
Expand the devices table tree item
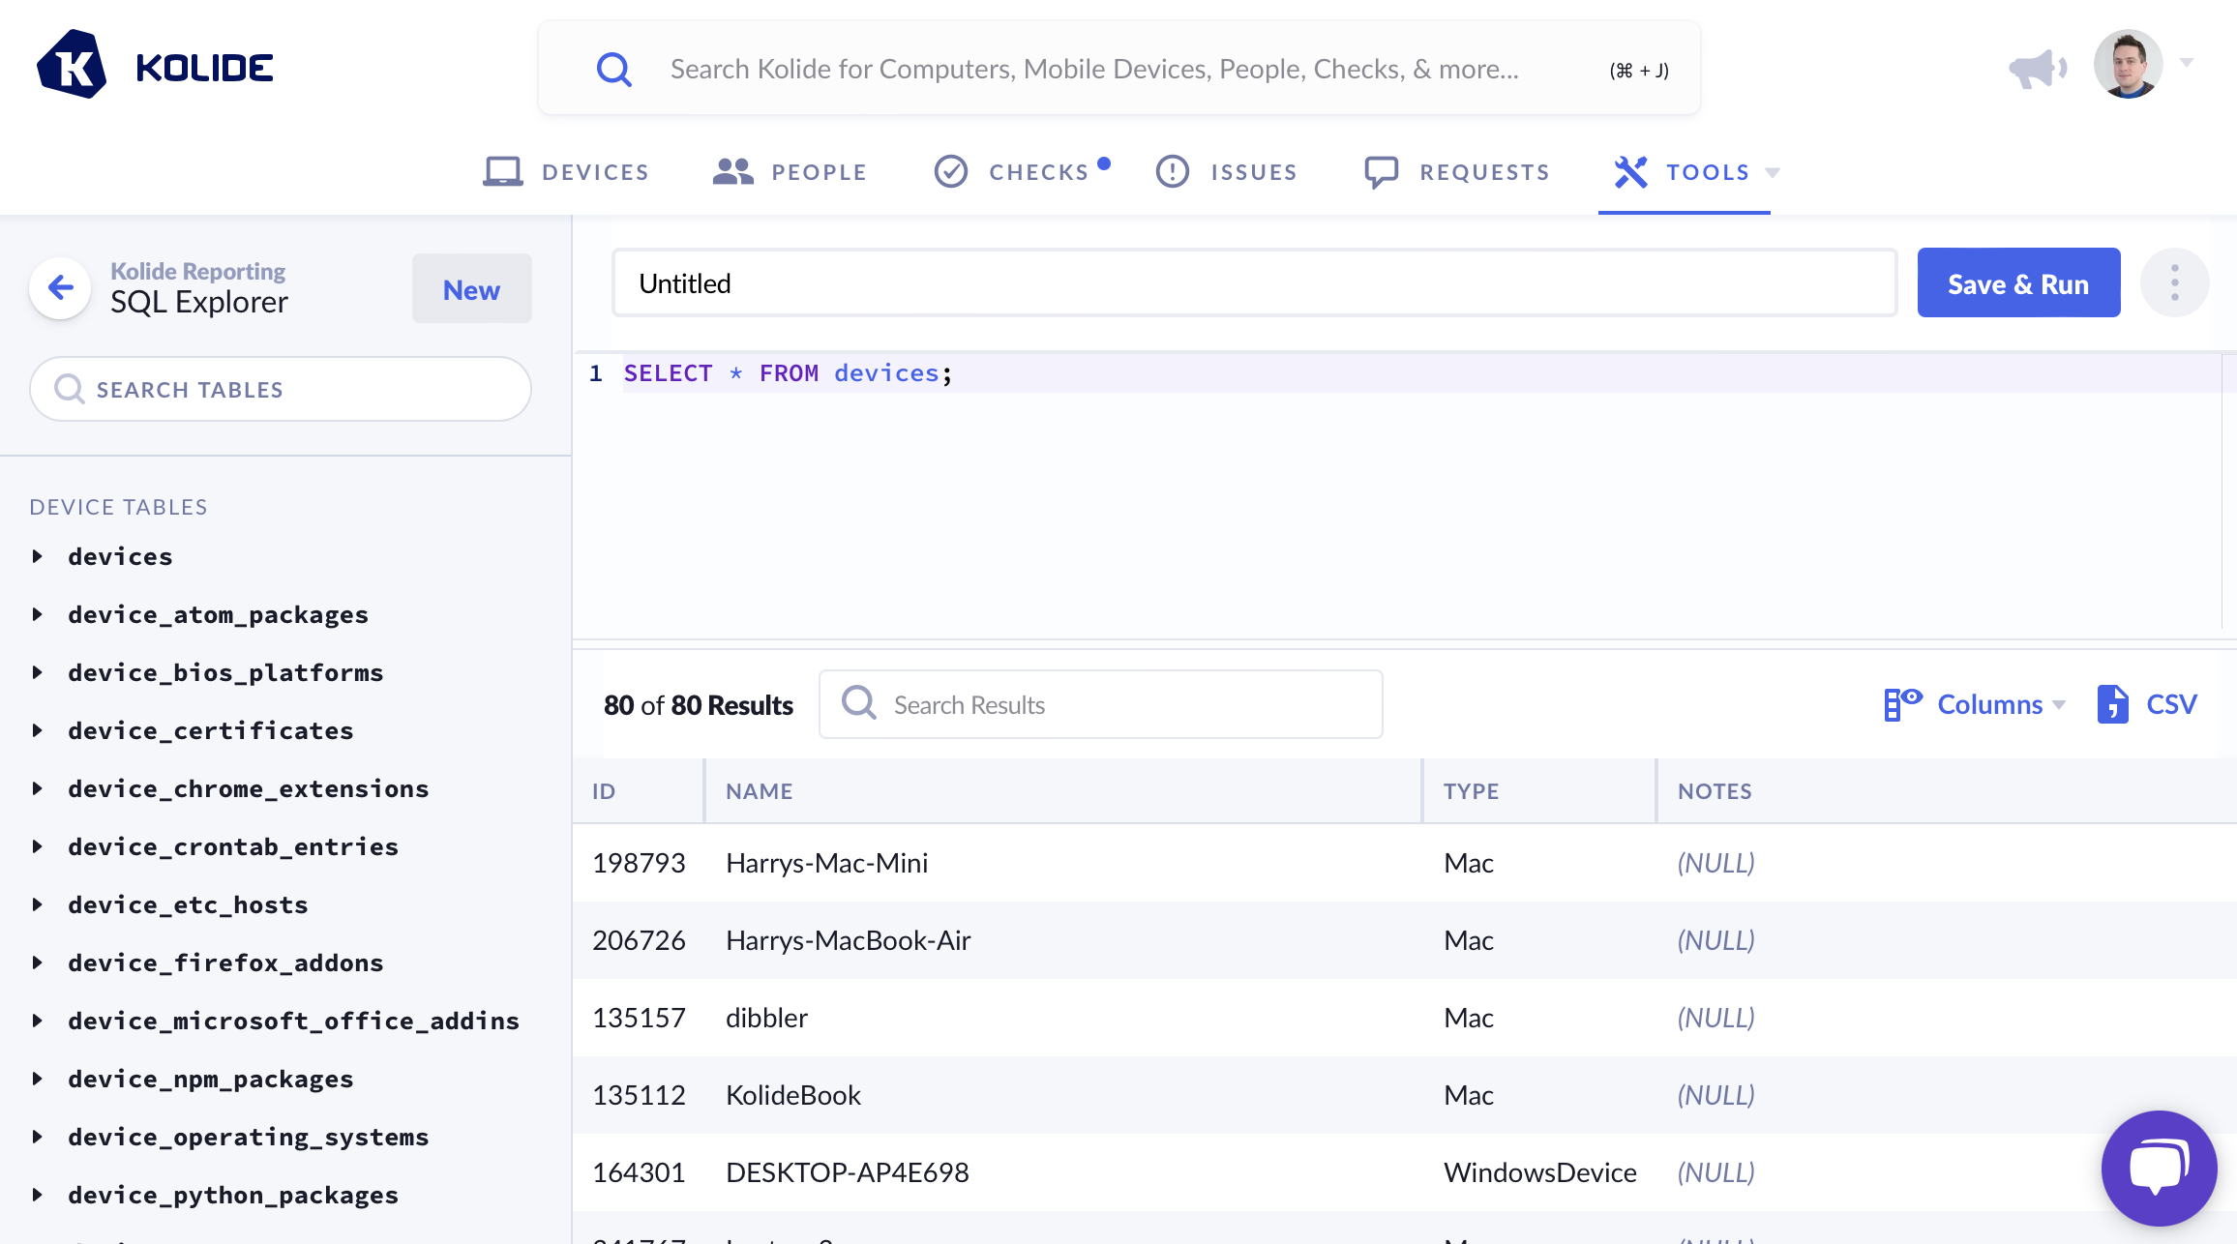coord(38,556)
